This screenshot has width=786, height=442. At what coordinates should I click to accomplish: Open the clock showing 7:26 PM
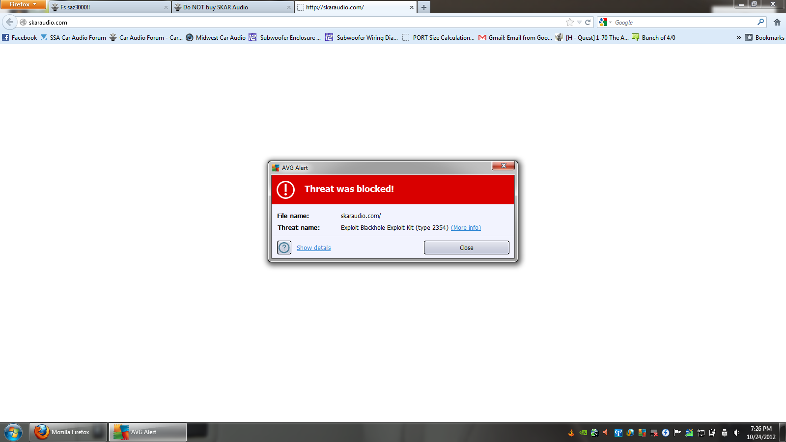(761, 433)
